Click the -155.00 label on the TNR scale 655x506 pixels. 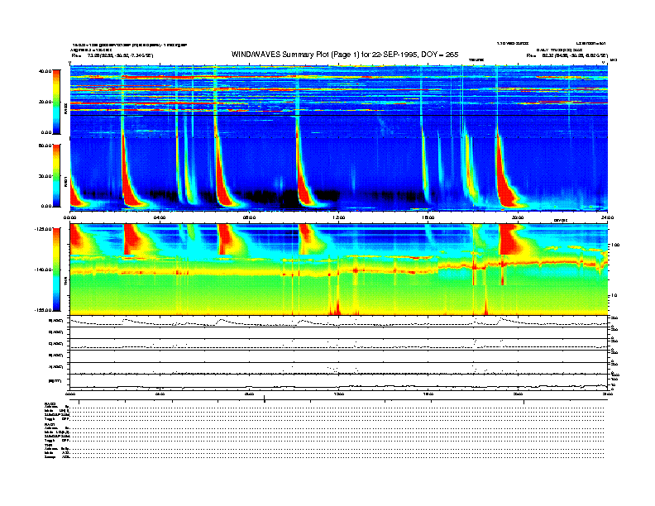pos(43,310)
